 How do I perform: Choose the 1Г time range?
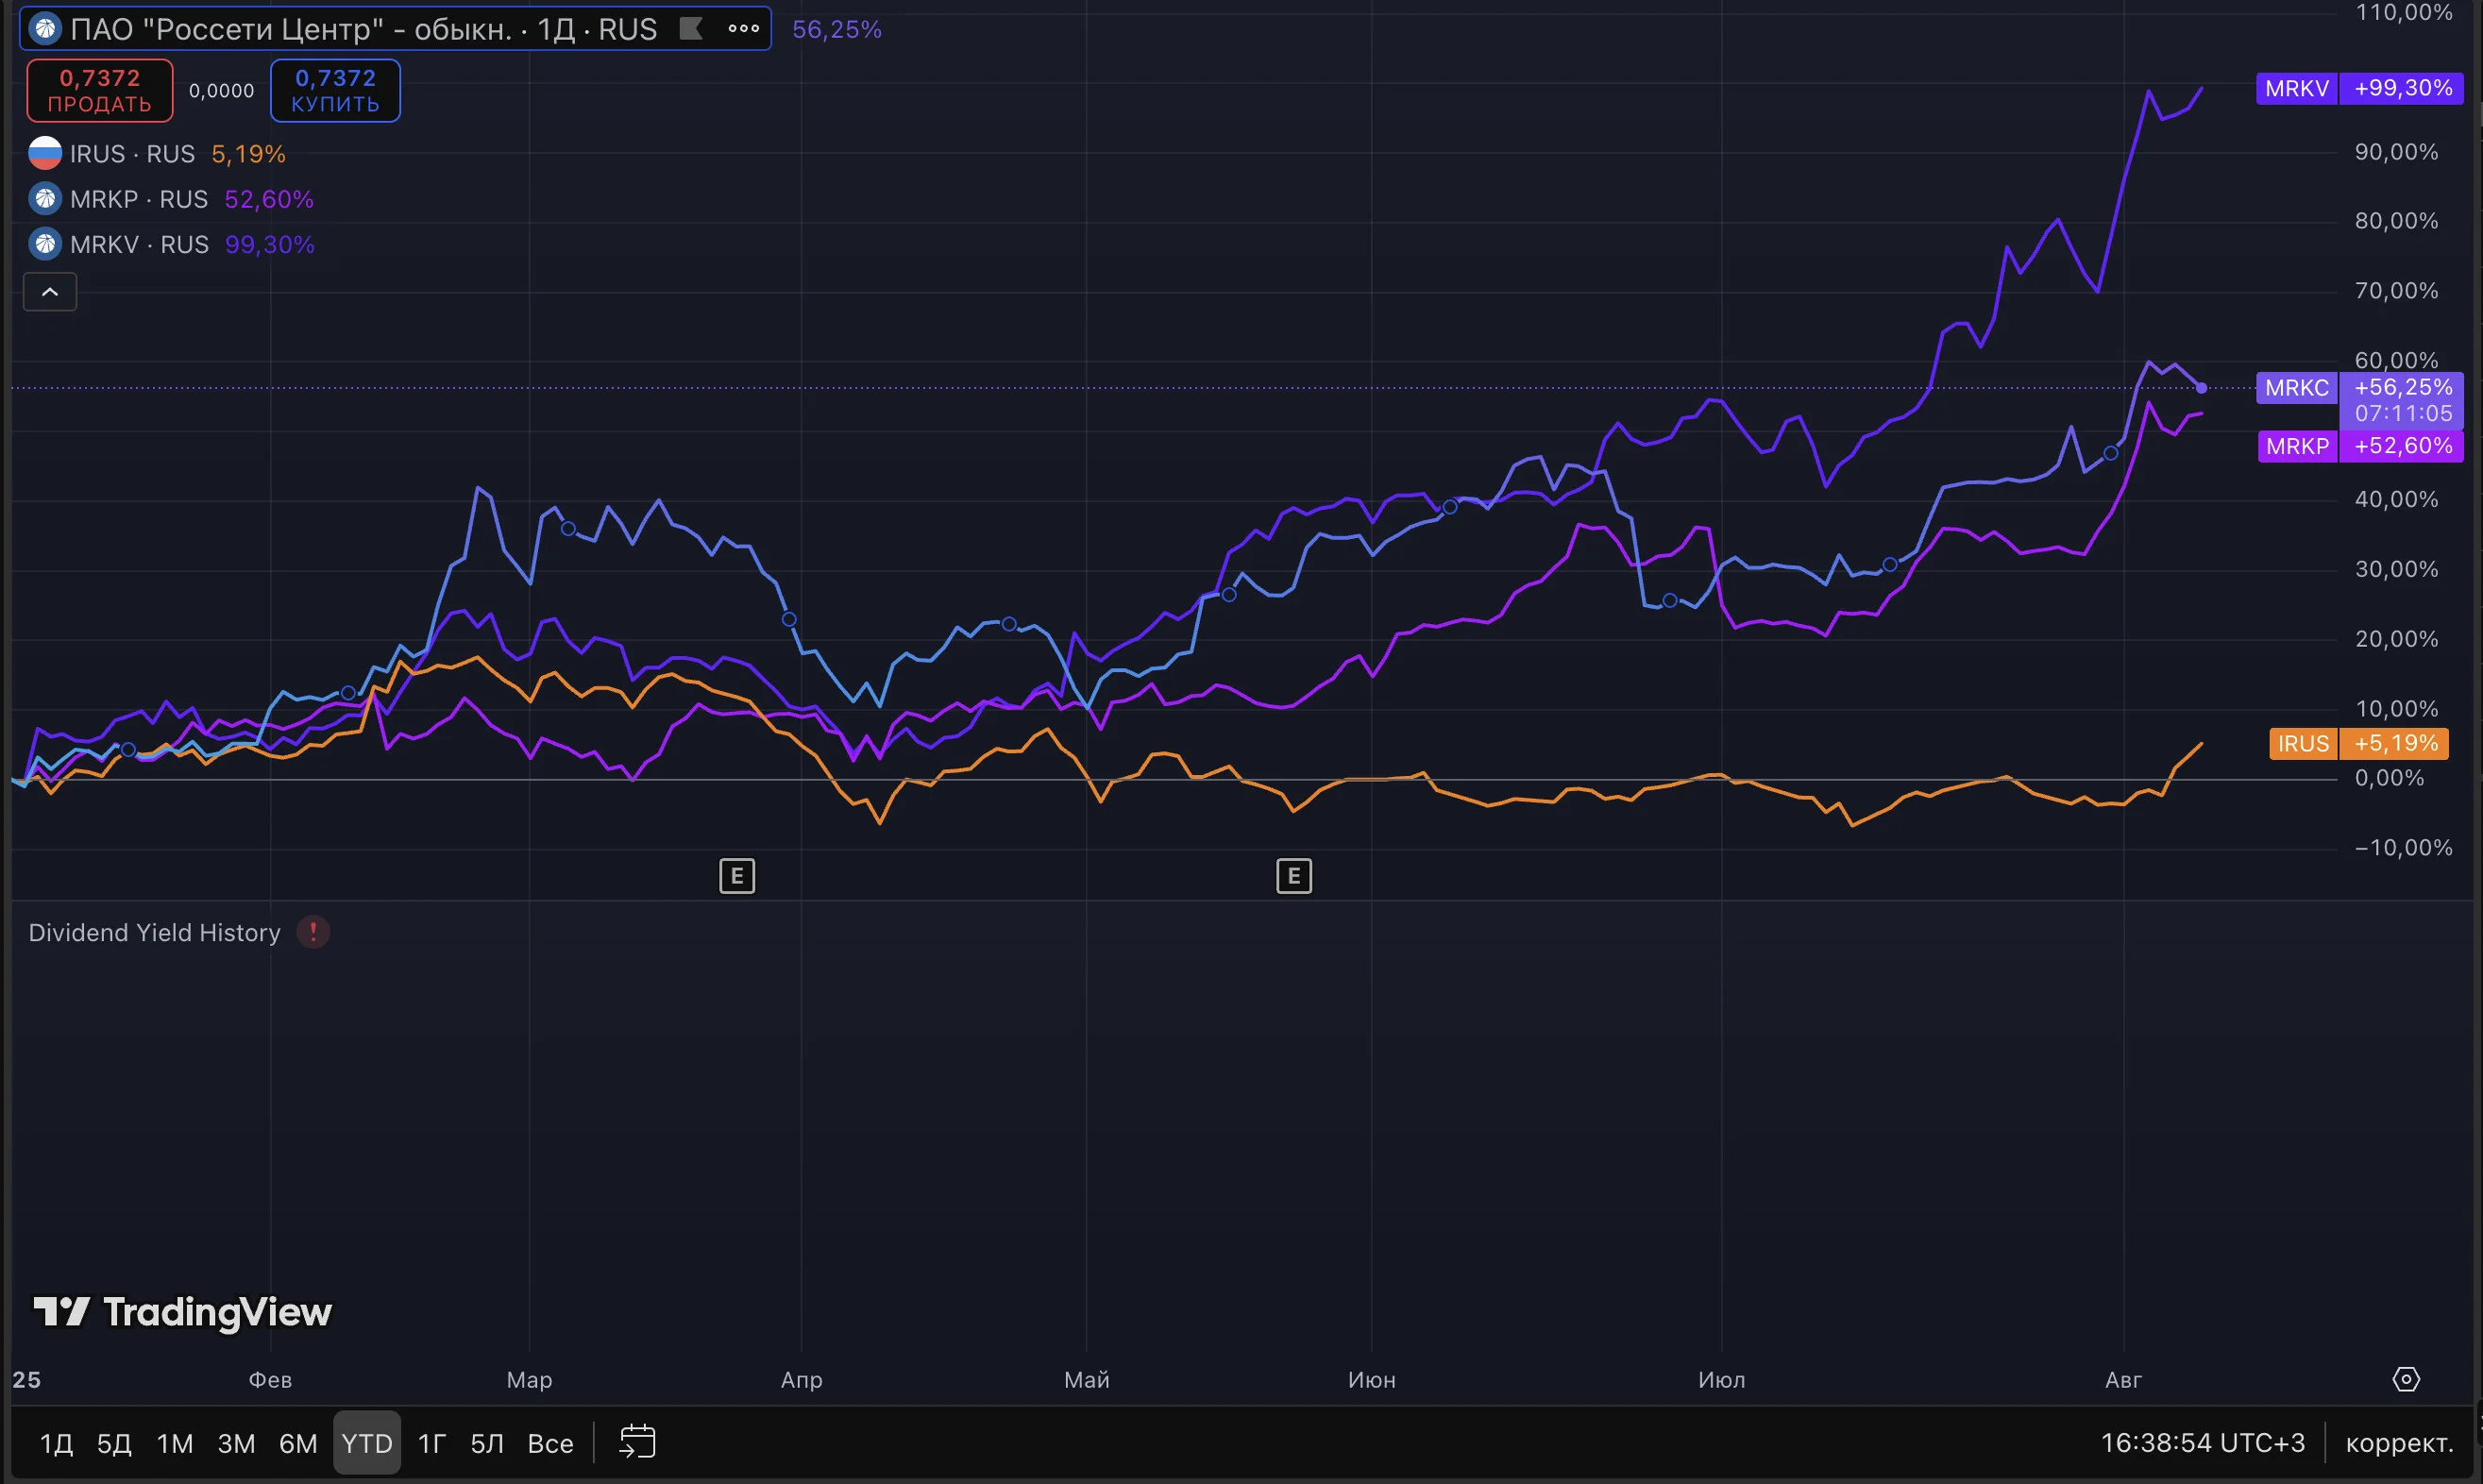pos(432,1443)
